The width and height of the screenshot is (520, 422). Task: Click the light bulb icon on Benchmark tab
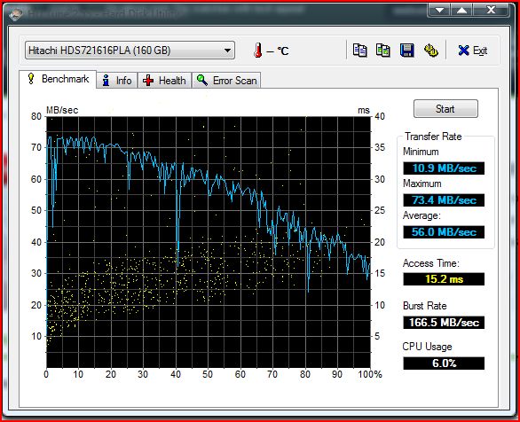point(31,79)
